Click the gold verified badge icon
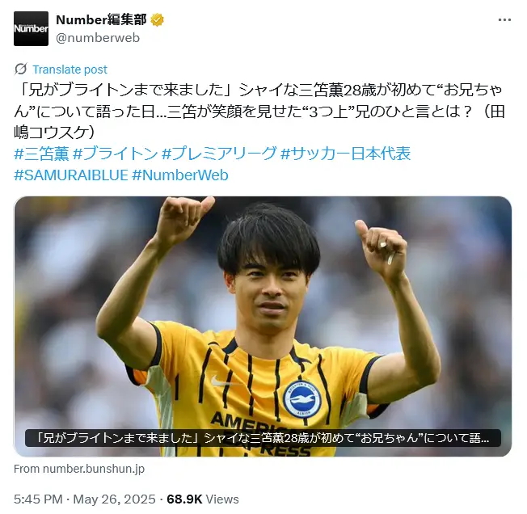 [157, 20]
